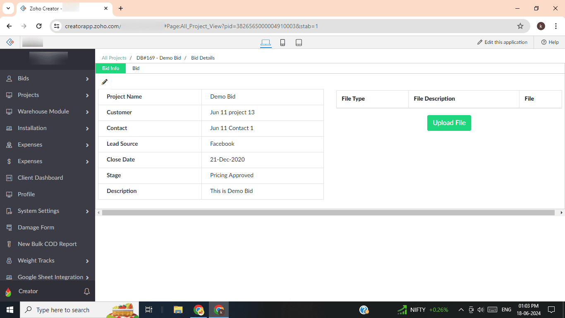Open the Damage Form via its sidebar icon
Screen dimensions: 565x318
[x=9, y=227]
